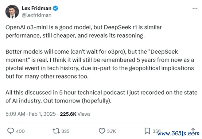Click the 3.7K likes count

click(112, 131)
